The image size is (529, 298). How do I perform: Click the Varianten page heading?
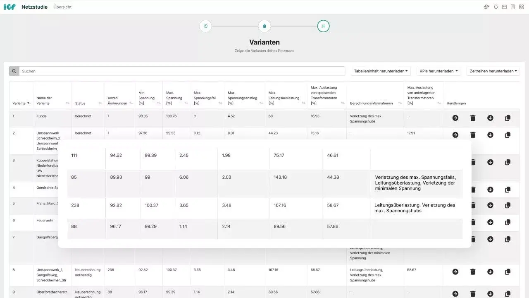click(264, 42)
